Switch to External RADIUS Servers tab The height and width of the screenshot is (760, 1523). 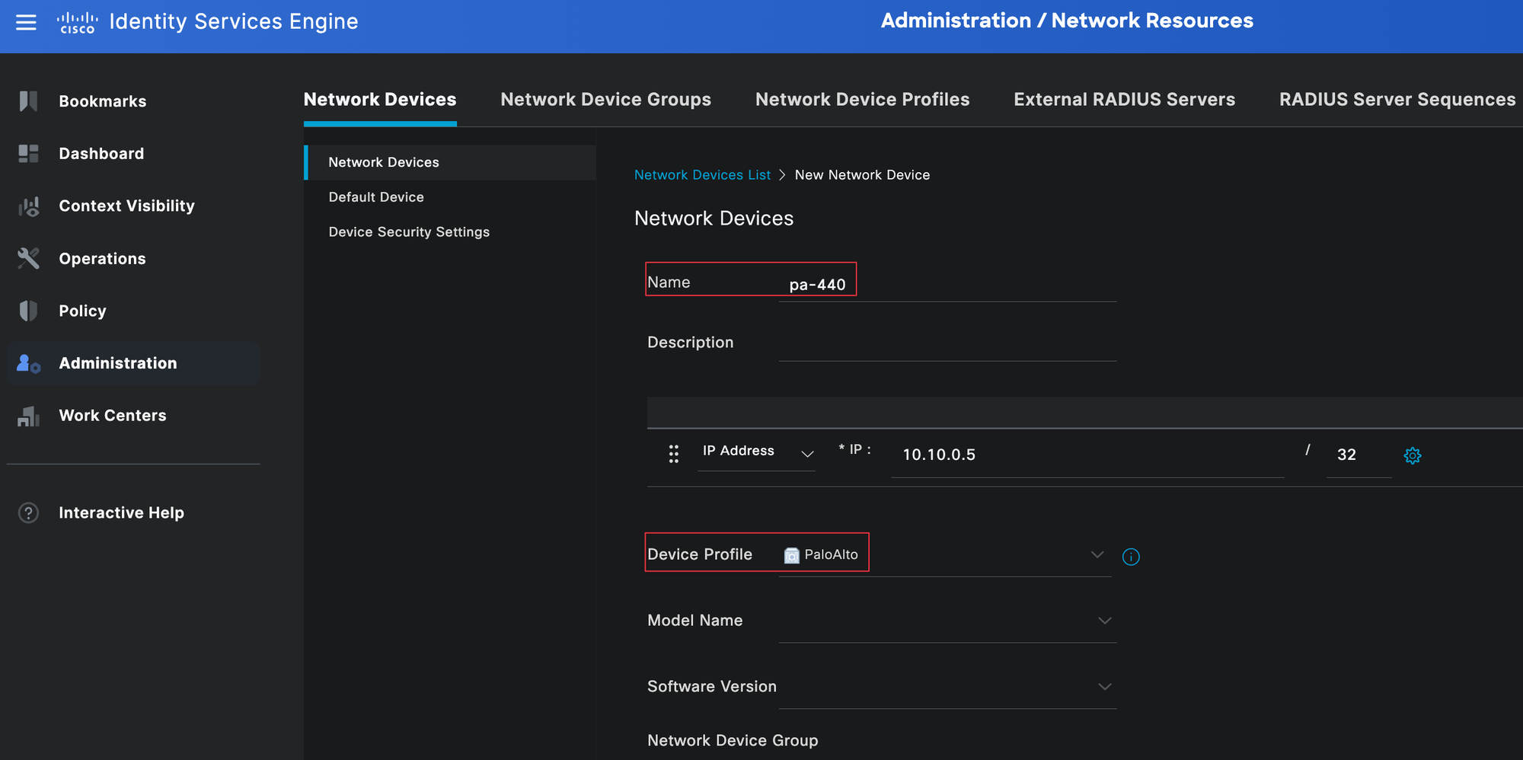1124,100
